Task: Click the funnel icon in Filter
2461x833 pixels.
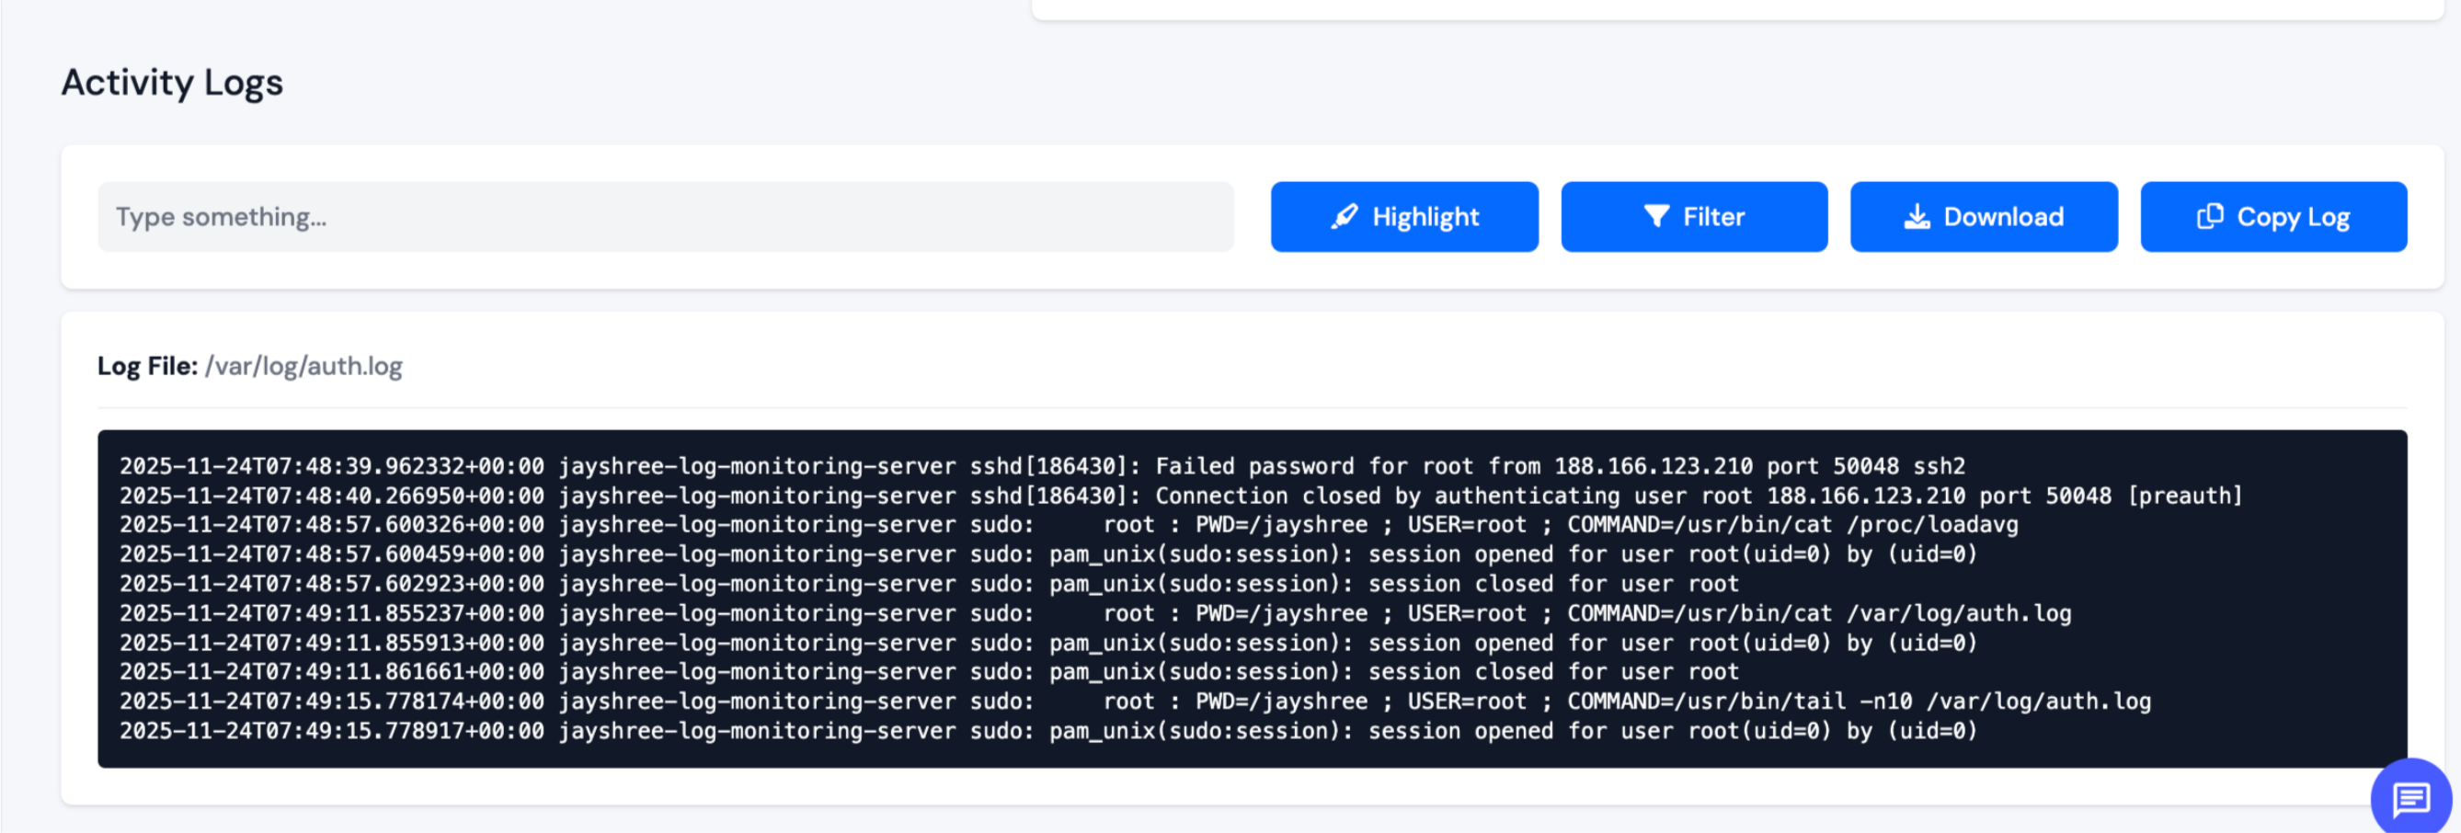Action: click(1655, 217)
